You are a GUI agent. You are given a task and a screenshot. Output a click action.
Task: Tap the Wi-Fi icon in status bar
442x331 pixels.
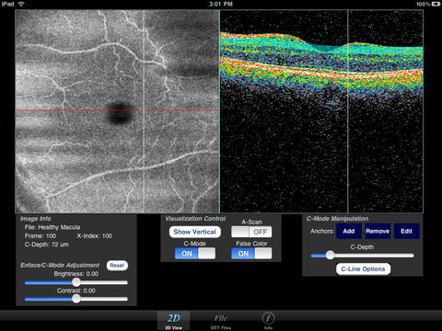point(21,4)
